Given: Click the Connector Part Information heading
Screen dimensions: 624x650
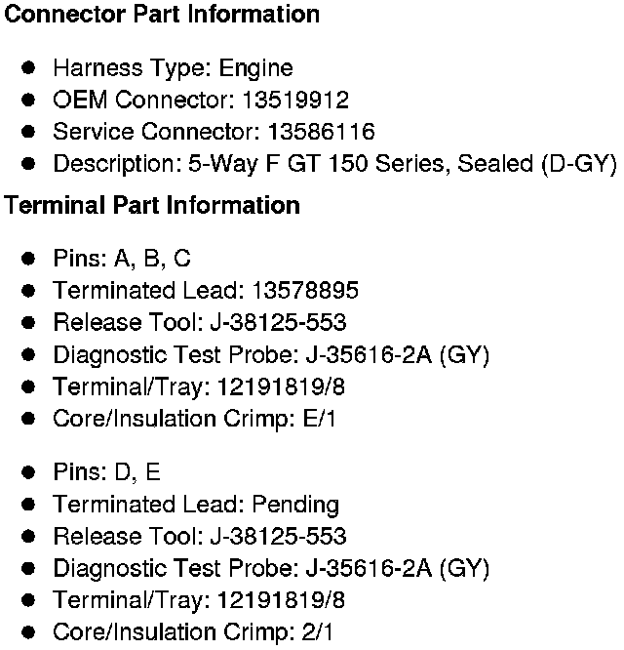Looking at the screenshot, I should [163, 16].
